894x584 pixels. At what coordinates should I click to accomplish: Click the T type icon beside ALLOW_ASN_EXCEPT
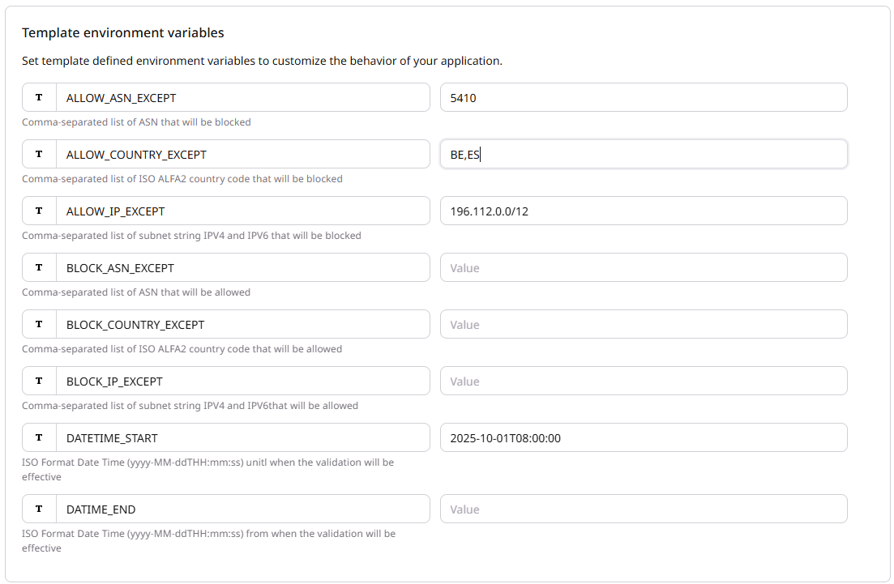(x=39, y=97)
